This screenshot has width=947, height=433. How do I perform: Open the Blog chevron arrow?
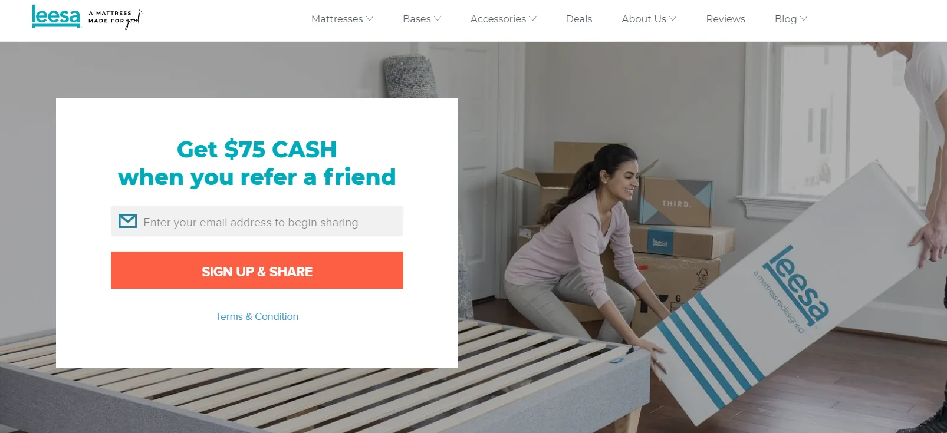[x=804, y=19]
